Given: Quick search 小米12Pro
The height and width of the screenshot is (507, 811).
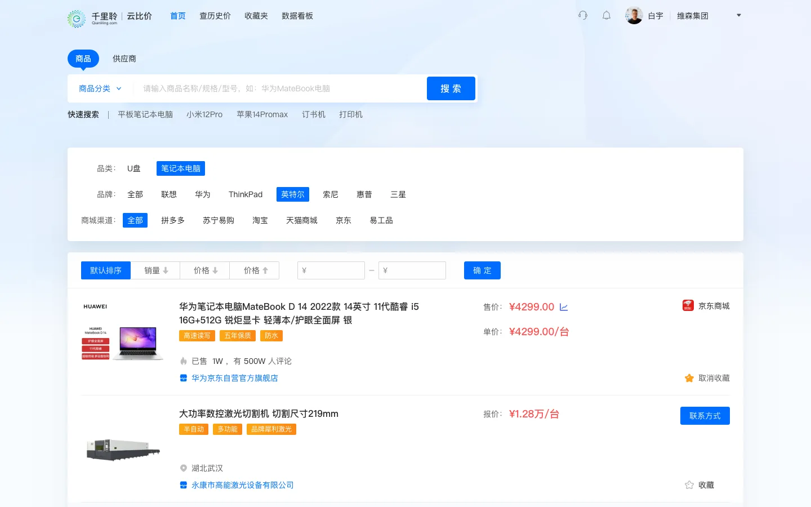Looking at the screenshot, I should 204,114.
